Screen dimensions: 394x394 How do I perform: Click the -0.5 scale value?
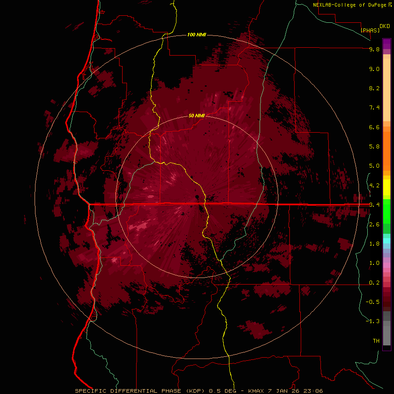(373, 302)
